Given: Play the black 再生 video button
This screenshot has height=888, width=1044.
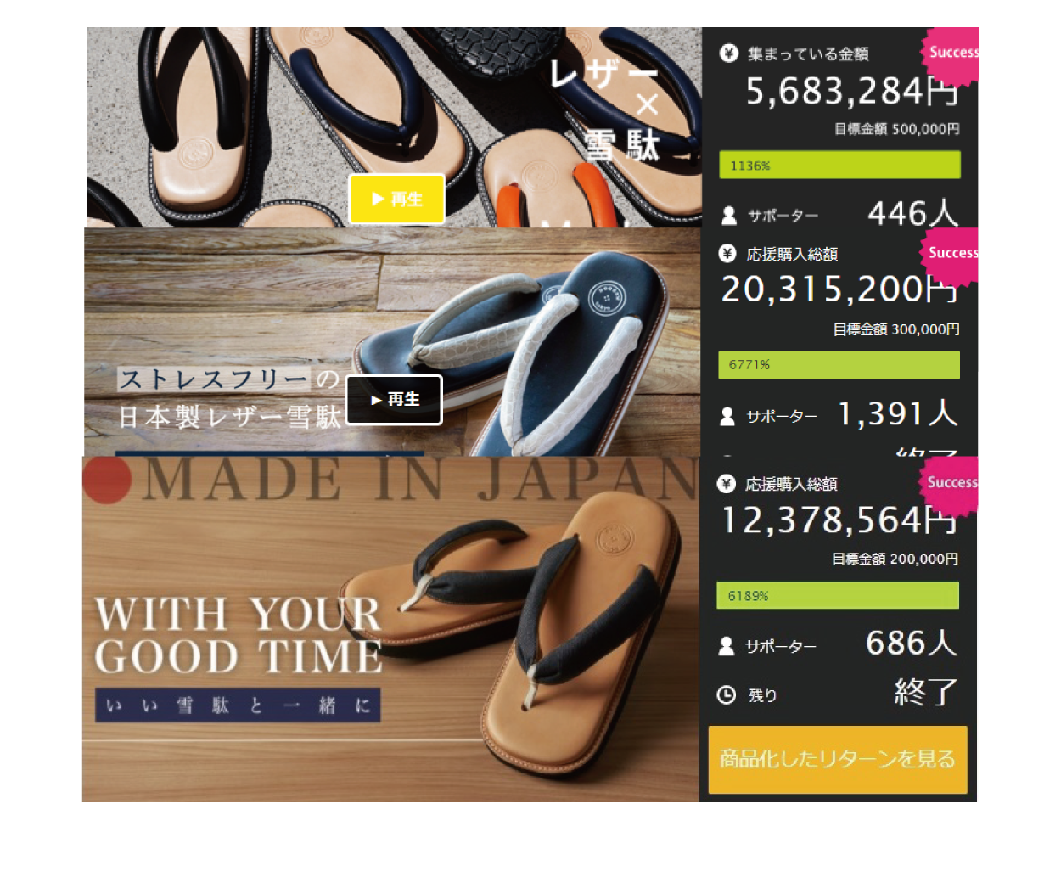Looking at the screenshot, I should pos(394,399).
